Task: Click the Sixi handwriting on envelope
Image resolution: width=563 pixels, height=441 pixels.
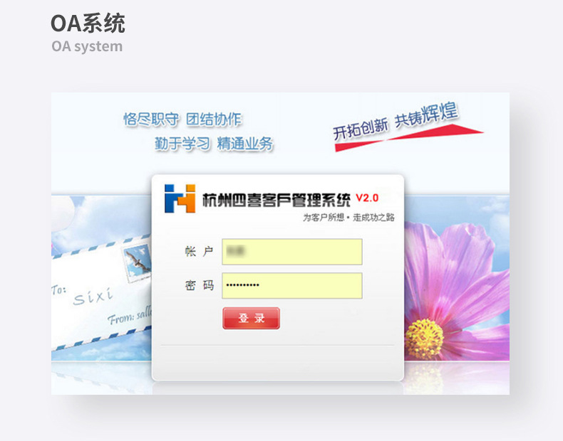Action: pos(93,297)
